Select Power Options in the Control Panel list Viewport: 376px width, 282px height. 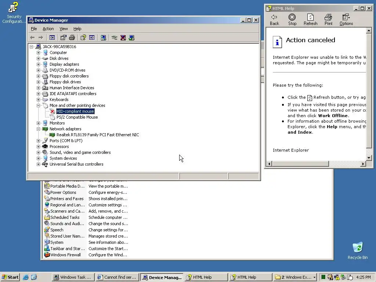click(x=63, y=192)
